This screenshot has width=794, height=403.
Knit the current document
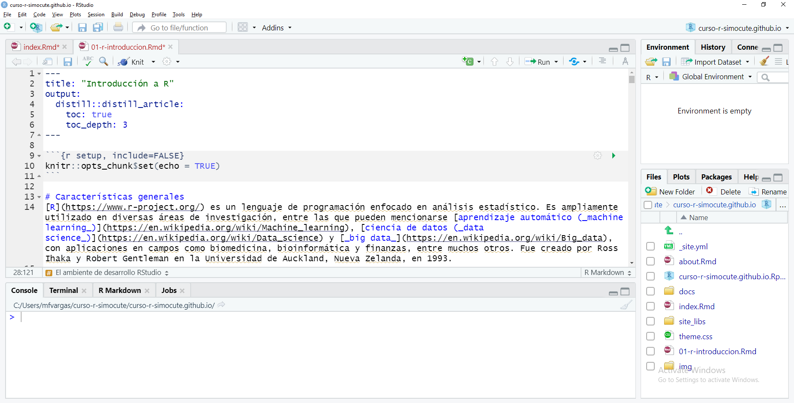tap(132, 62)
